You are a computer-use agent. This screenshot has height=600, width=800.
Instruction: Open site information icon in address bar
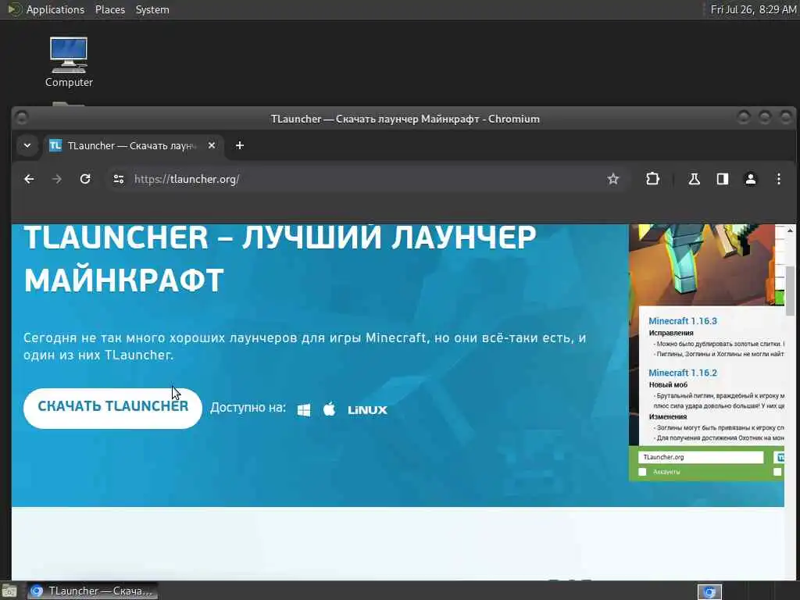(x=119, y=179)
